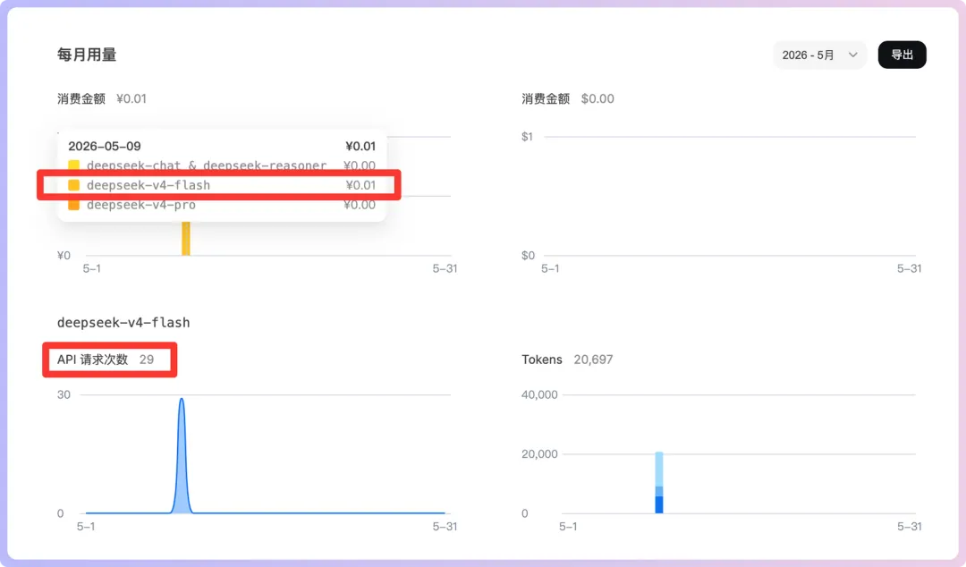Click the blue peak in API requests chart
966x567 pixels.
coord(182,456)
